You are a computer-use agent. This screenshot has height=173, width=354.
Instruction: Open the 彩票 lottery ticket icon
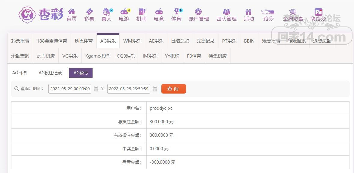pyautogui.click(x=89, y=12)
